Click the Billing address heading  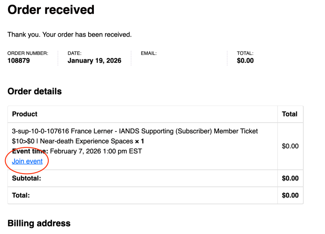pos(39,223)
